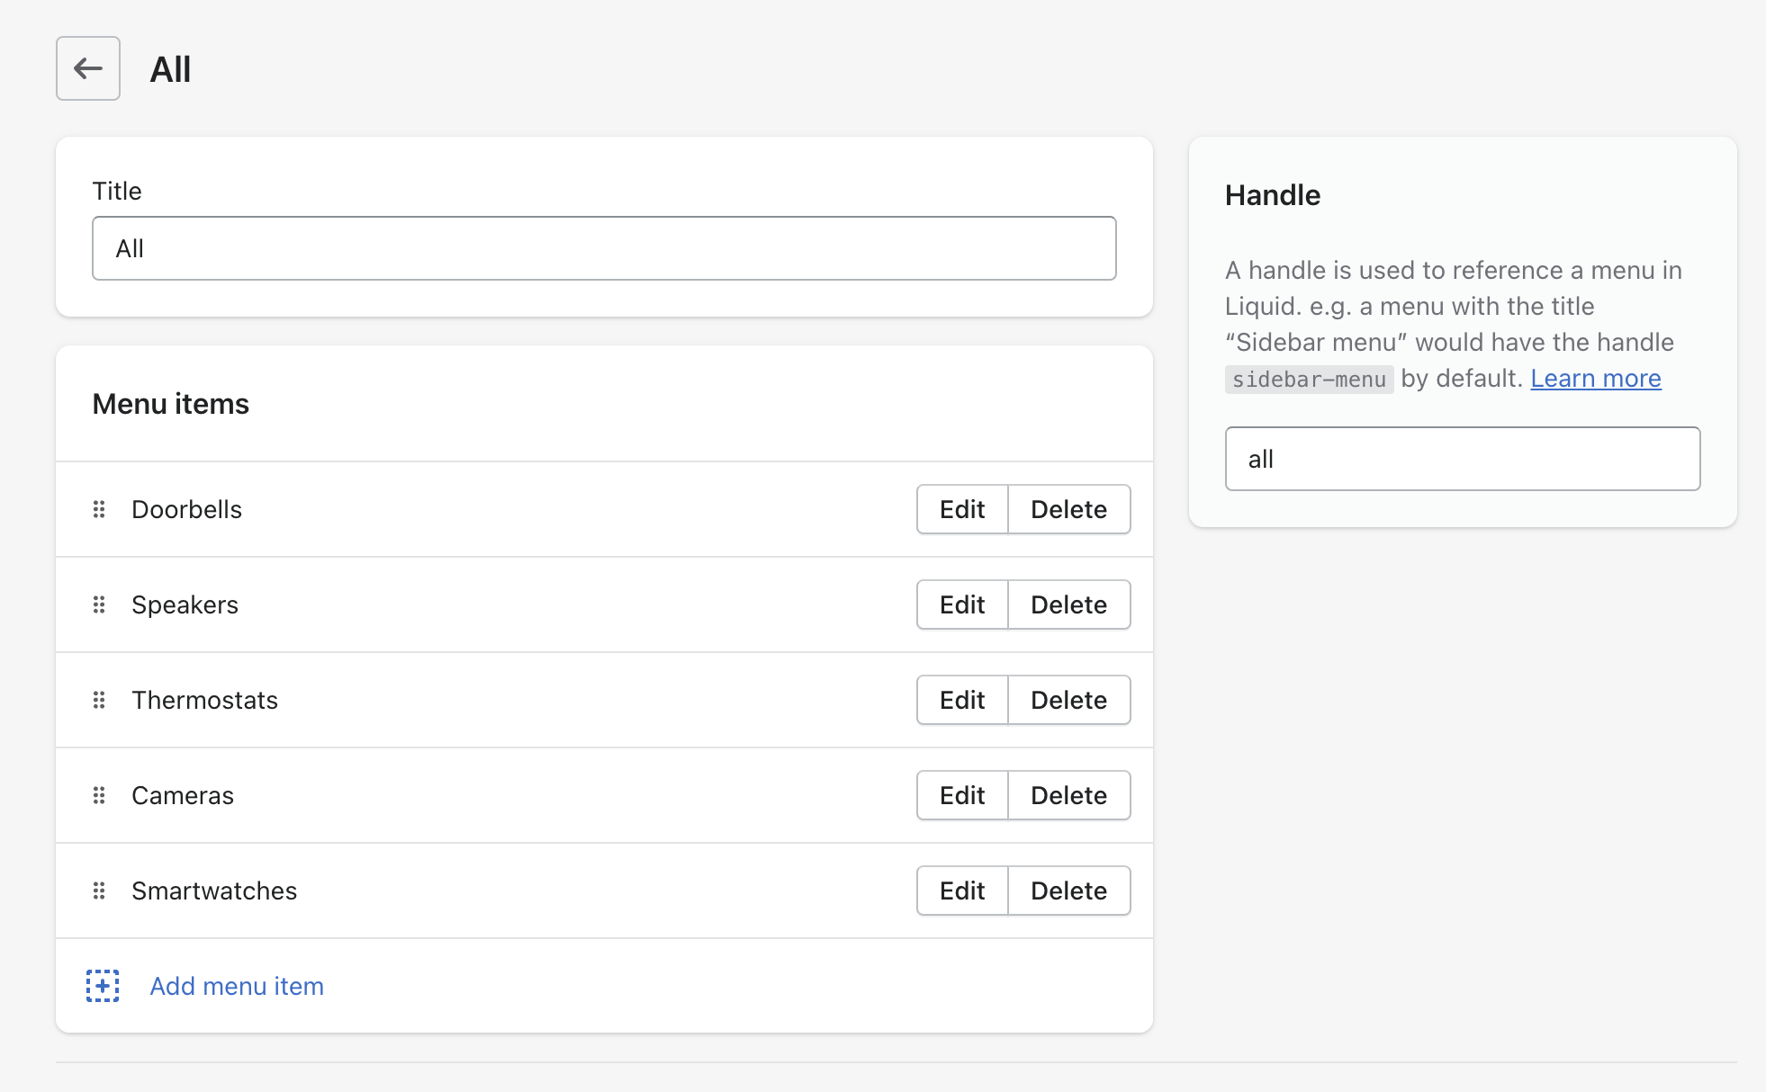The width and height of the screenshot is (1766, 1092).
Task: Select the Doorbells item label
Action: click(x=187, y=509)
